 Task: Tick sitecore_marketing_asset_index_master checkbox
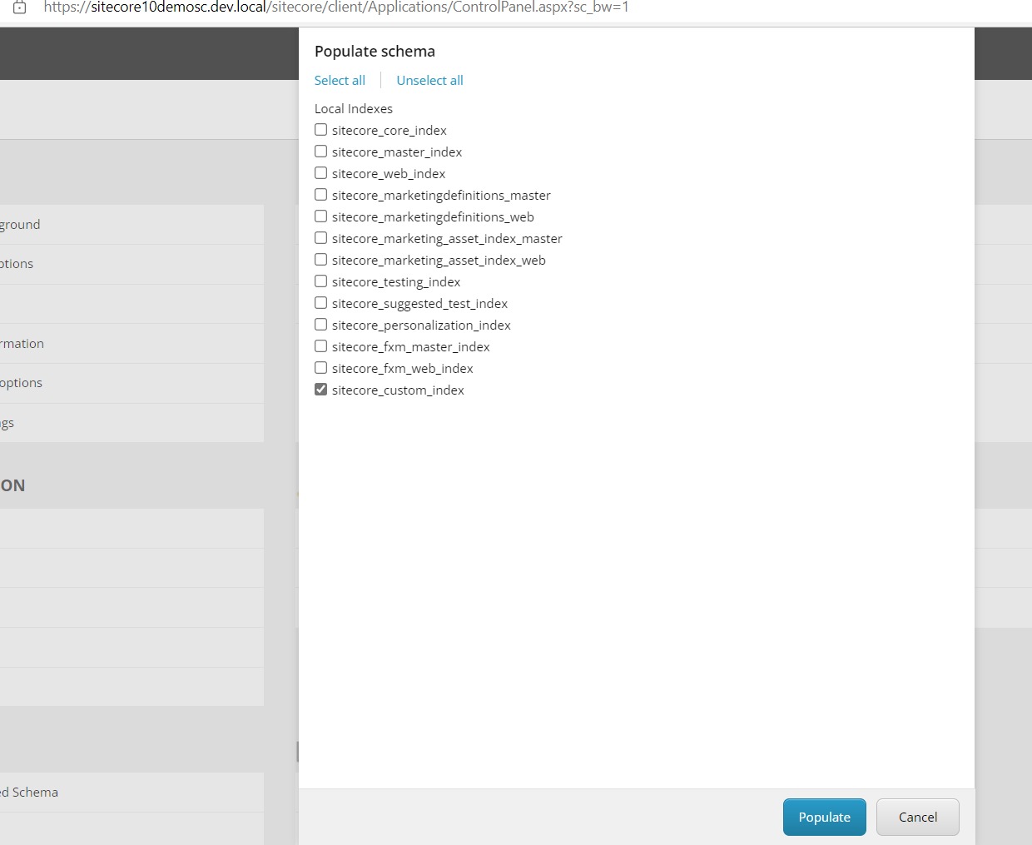click(320, 238)
